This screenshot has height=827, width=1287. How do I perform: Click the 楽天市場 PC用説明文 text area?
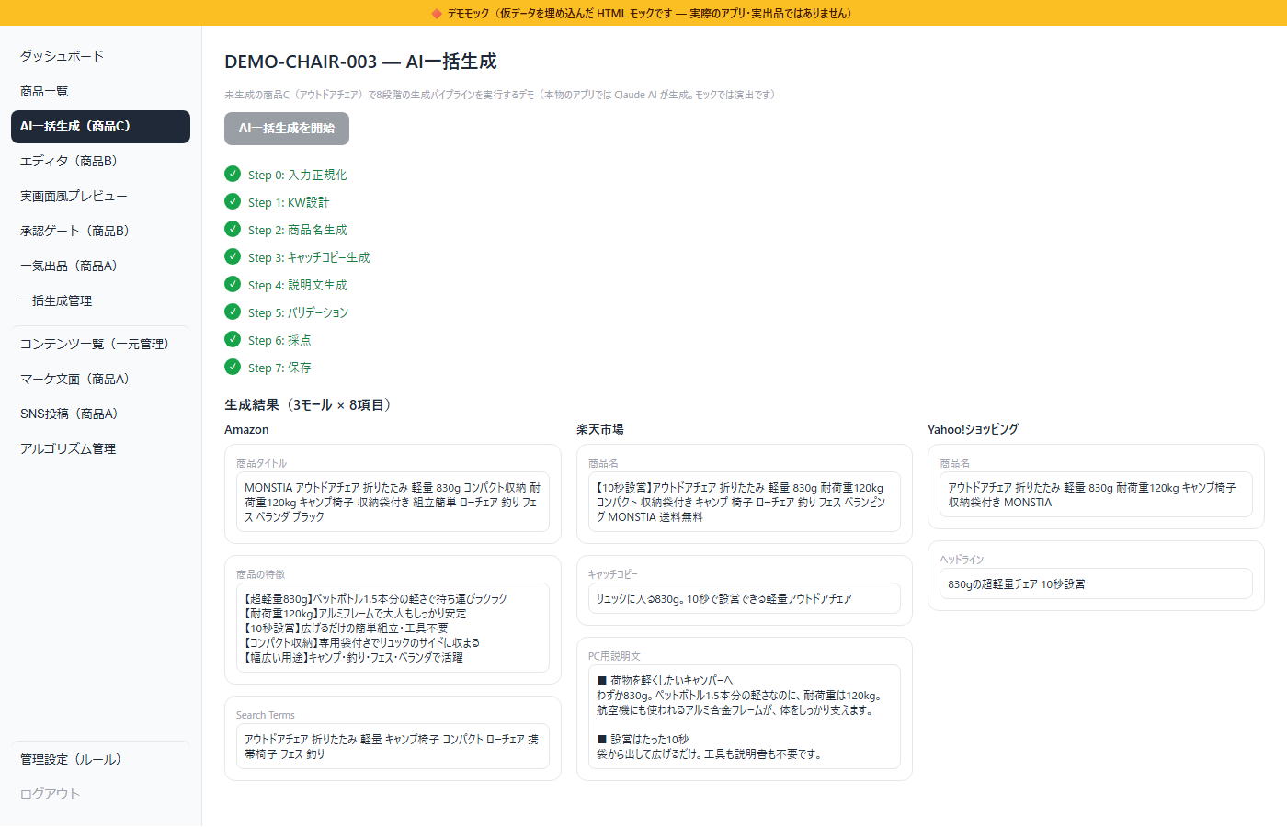(x=745, y=717)
